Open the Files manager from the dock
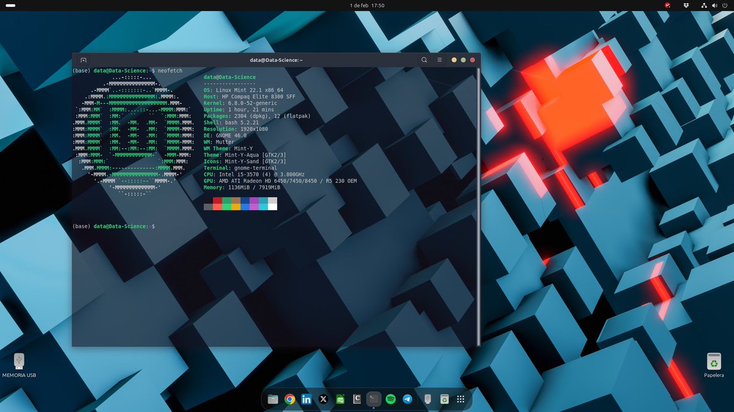This screenshot has width=734, height=412. [x=272, y=399]
